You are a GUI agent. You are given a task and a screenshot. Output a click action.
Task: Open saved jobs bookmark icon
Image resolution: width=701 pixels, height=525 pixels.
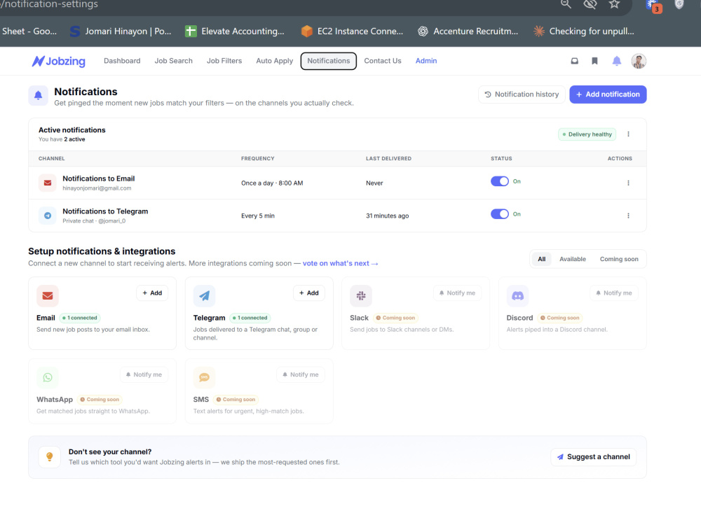(x=594, y=61)
